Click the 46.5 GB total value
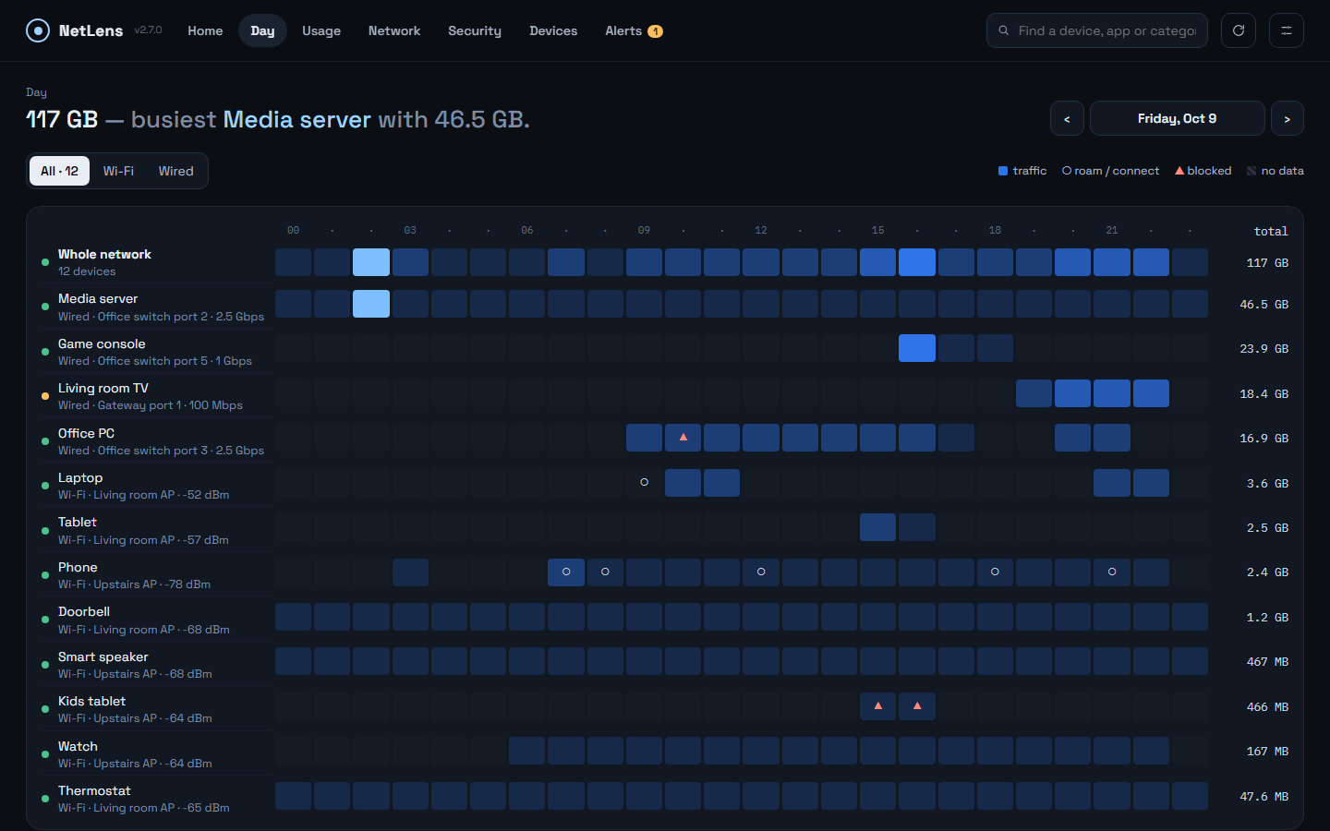This screenshot has width=1330, height=831. 1263,305
